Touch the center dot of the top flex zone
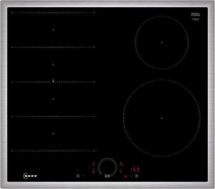 coord(53,30)
